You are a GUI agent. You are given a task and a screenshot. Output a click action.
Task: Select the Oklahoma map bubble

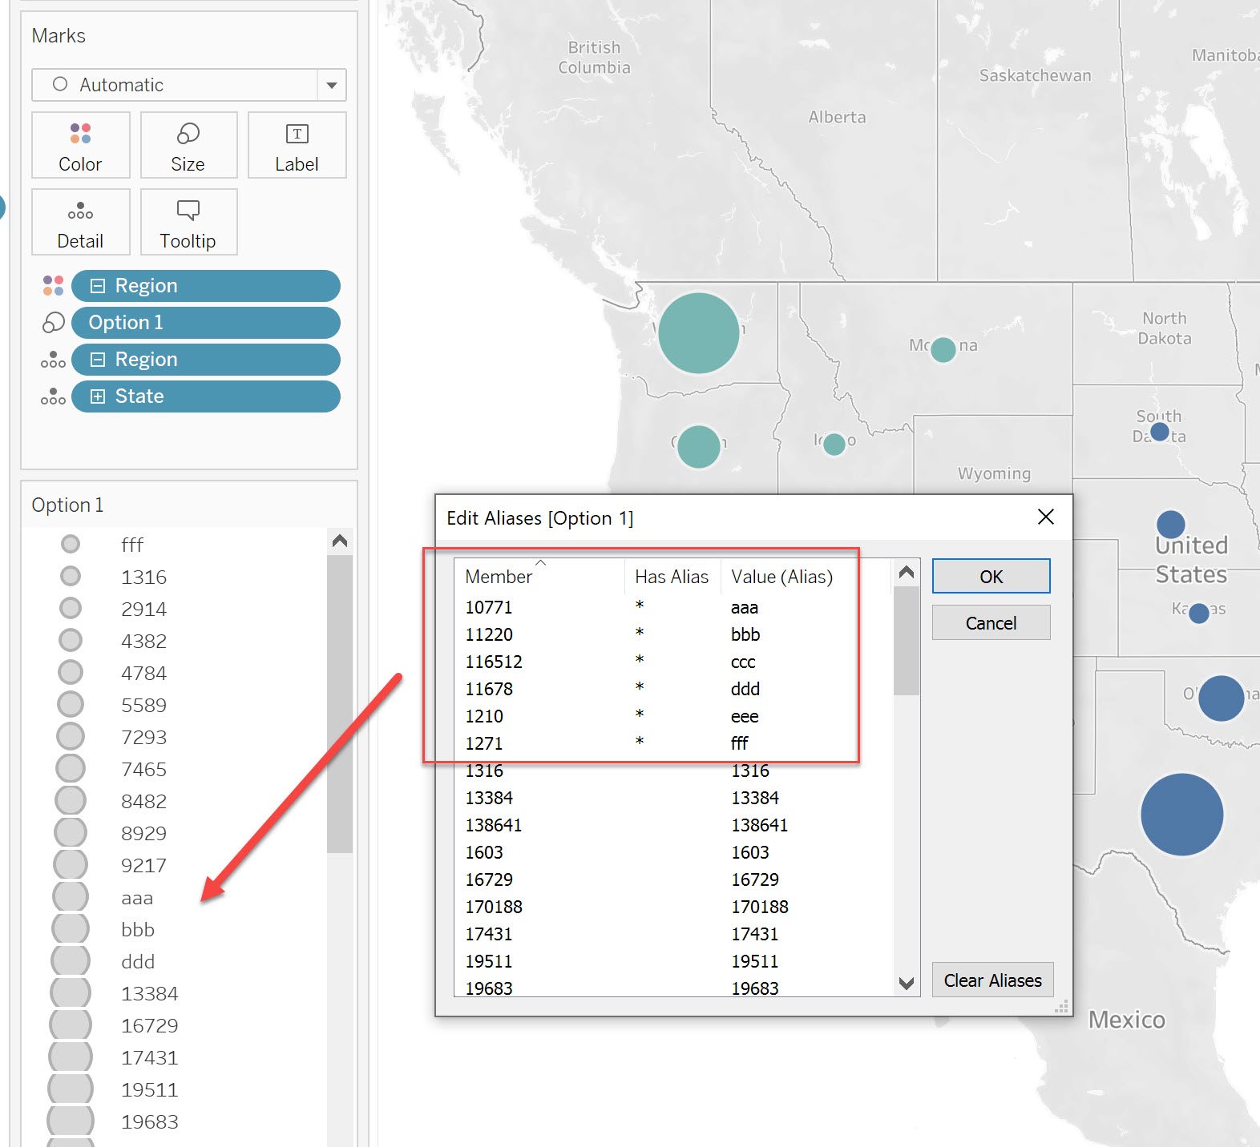point(1222,698)
